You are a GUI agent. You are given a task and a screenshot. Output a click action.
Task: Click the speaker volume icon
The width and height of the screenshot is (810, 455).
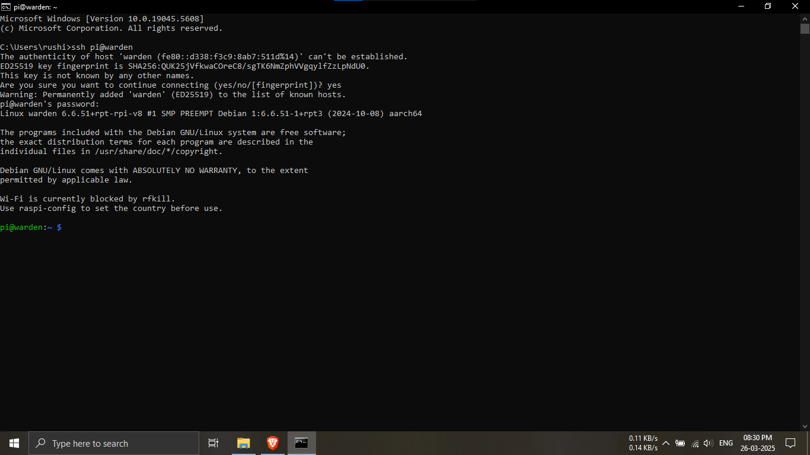[708, 443]
